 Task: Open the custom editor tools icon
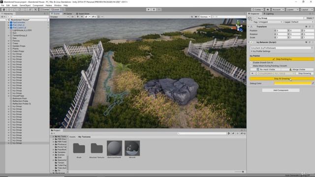click(x=35, y=9)
